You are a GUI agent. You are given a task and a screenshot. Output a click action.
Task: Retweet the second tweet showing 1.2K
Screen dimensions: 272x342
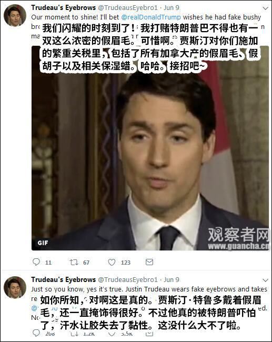[74, 334]
